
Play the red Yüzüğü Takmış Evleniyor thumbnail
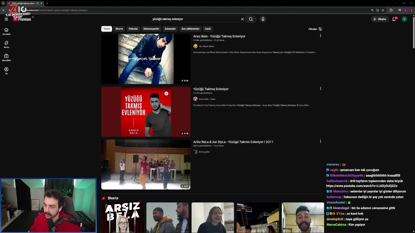click(146, 112)
